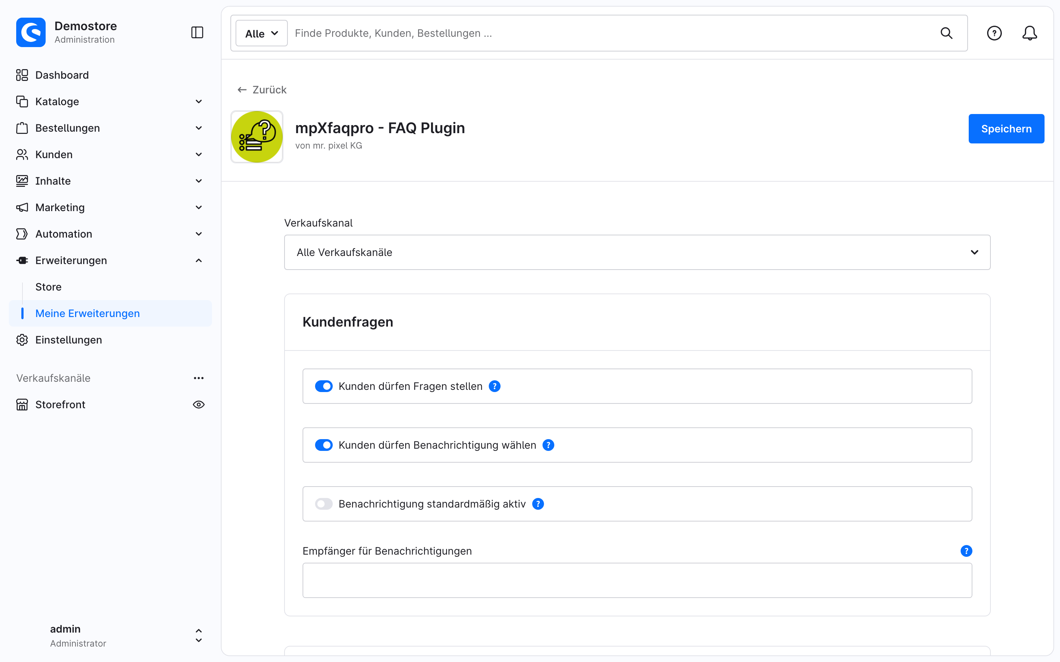Collapse Erweiterungen menu chevron

pyautogui.click(x=198, y=260)
